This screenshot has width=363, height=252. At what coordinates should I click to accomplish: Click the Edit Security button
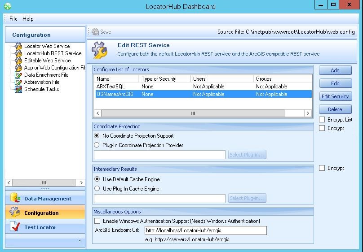point(335,96)
